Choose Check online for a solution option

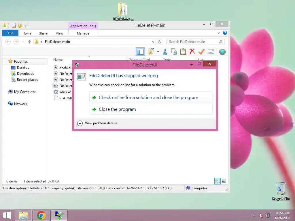pyautogui.click(x=151, y=97)
